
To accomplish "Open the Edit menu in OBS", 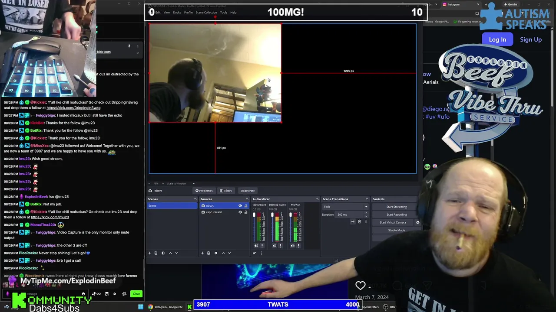I will pos(158,13).
